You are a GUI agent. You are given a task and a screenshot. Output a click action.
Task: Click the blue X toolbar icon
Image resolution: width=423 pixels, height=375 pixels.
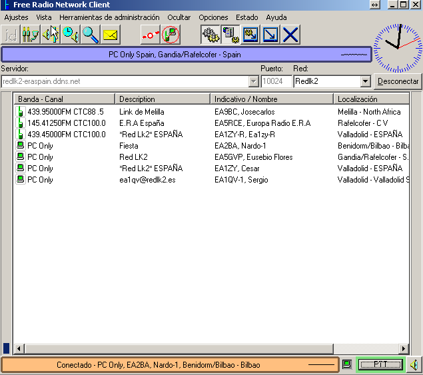pyautogui.click(x=290, y=34)
